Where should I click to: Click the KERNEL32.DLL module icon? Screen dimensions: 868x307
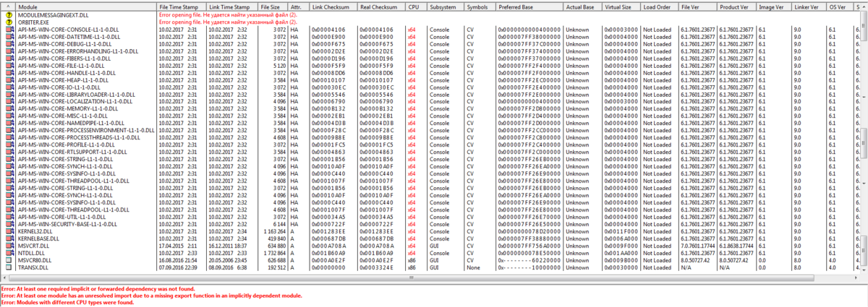pyautogui.click(x=9, y=231)
